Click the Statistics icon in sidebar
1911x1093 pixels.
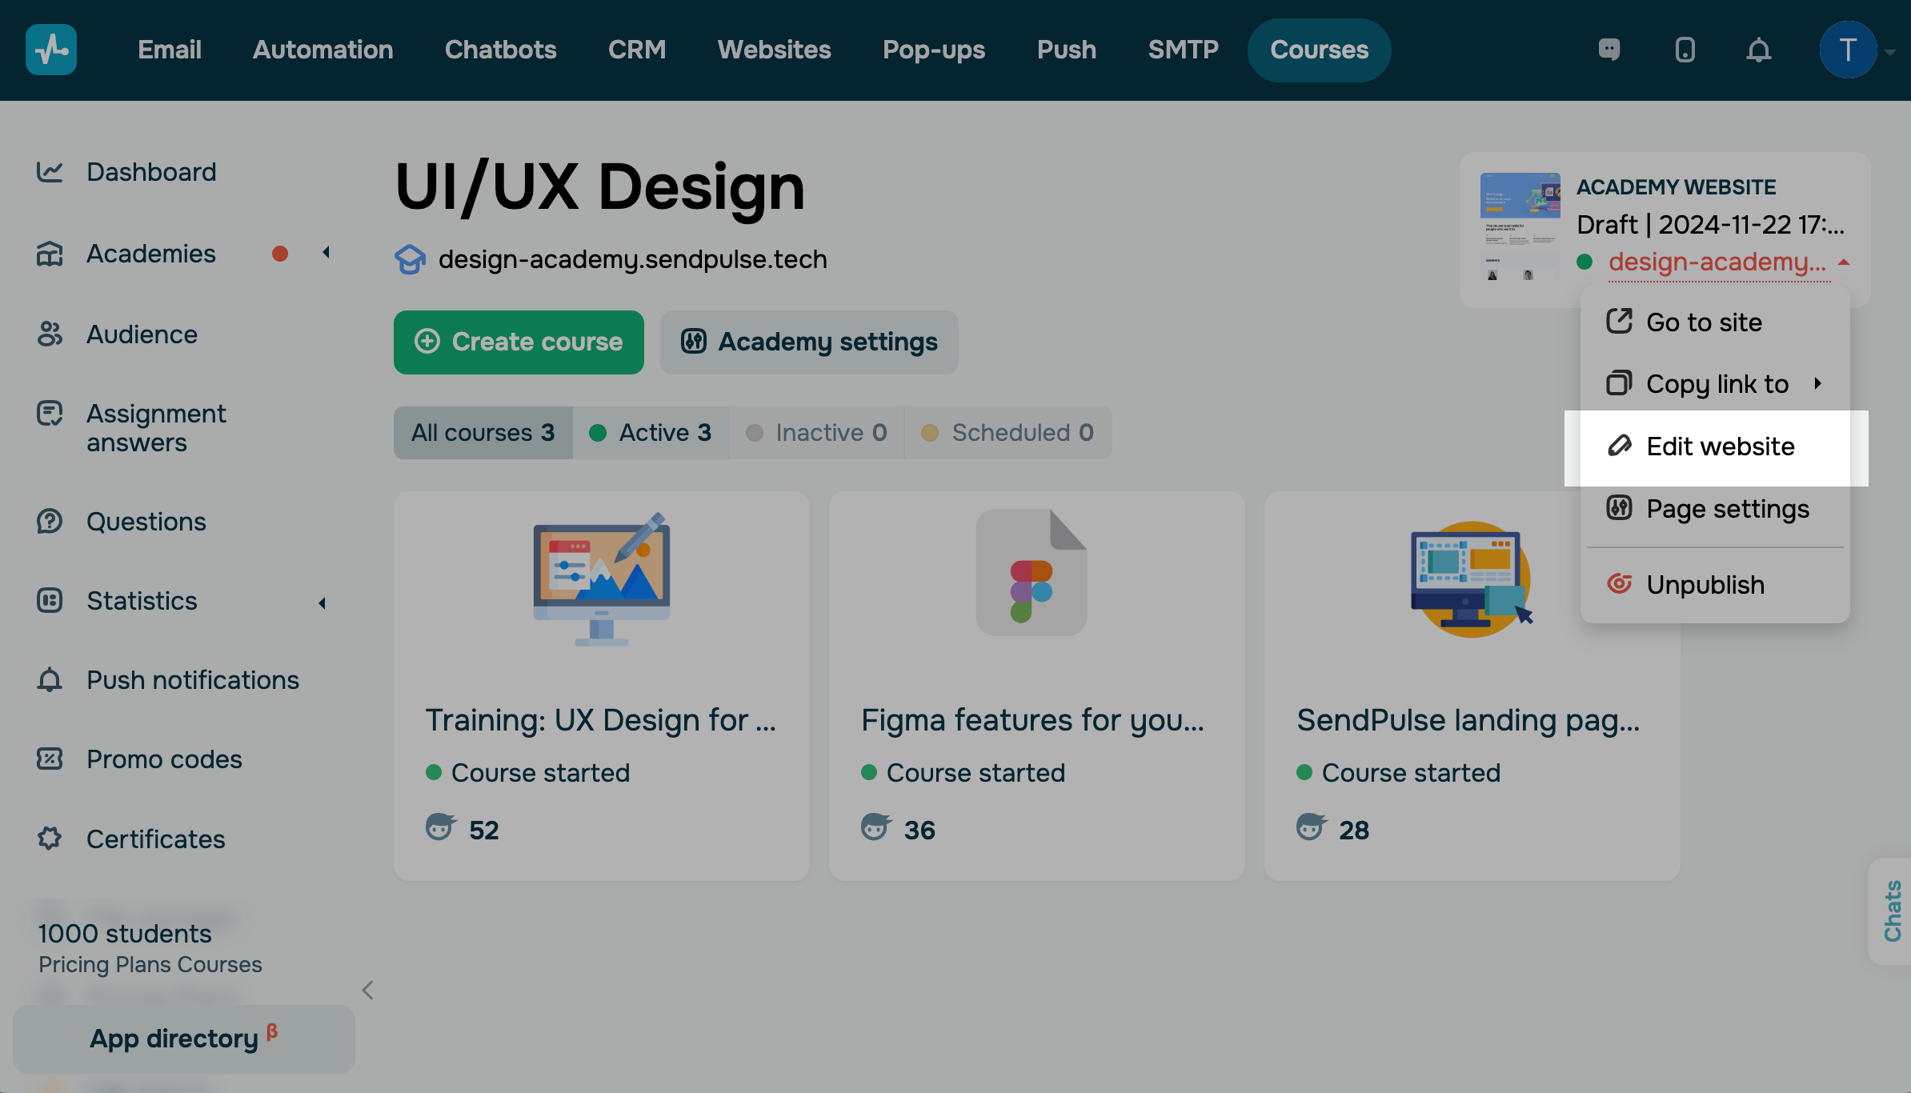(50, 601)
